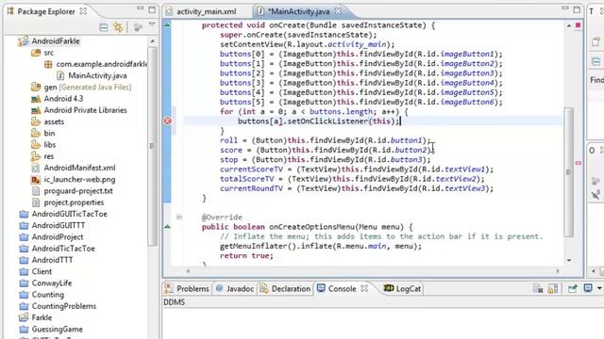Screen dimensions: 604x339
Task: Click override indicator beside onCreateOptionsMenu
Action: pos(167,227)
